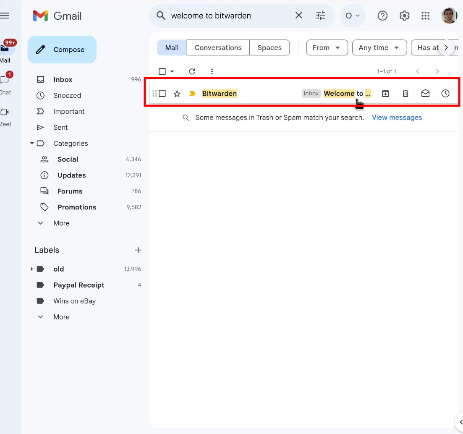The width and height of the screenshot is (463, 434).
Task: Show the side panel arrow at the bottom right
Action: click(x=460, y=422)
